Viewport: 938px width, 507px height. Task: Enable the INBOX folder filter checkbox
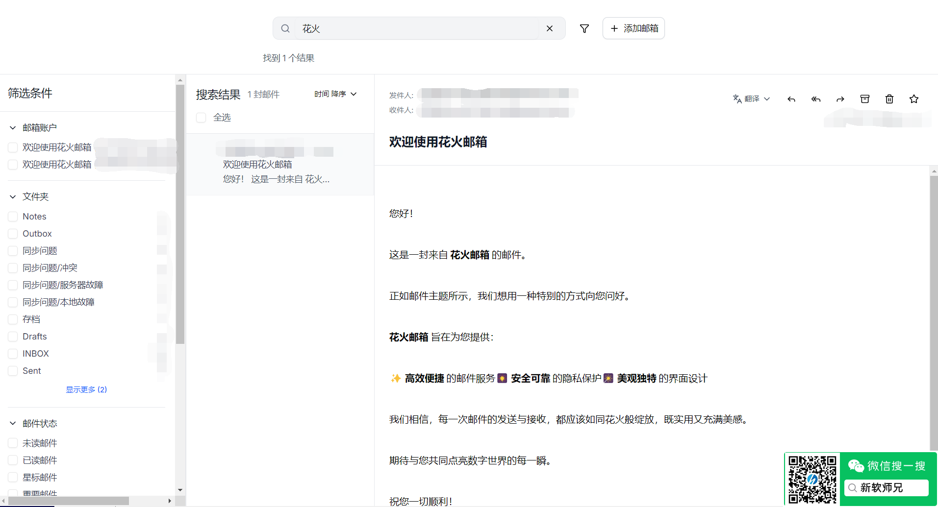tap(13, 354)
